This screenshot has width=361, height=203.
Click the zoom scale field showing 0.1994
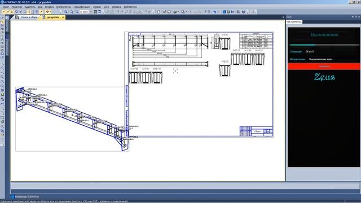84,12
